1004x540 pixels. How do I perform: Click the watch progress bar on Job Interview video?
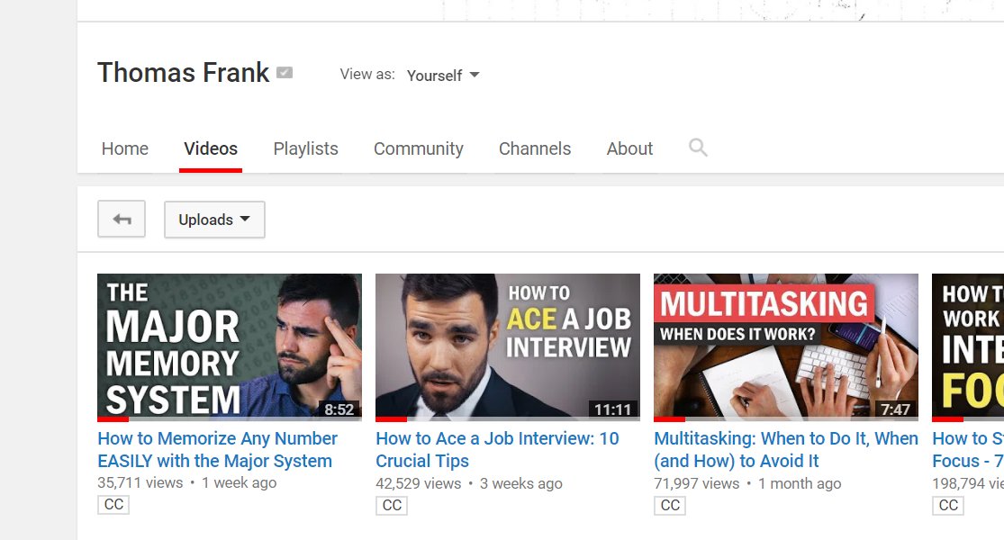(508, 419)
